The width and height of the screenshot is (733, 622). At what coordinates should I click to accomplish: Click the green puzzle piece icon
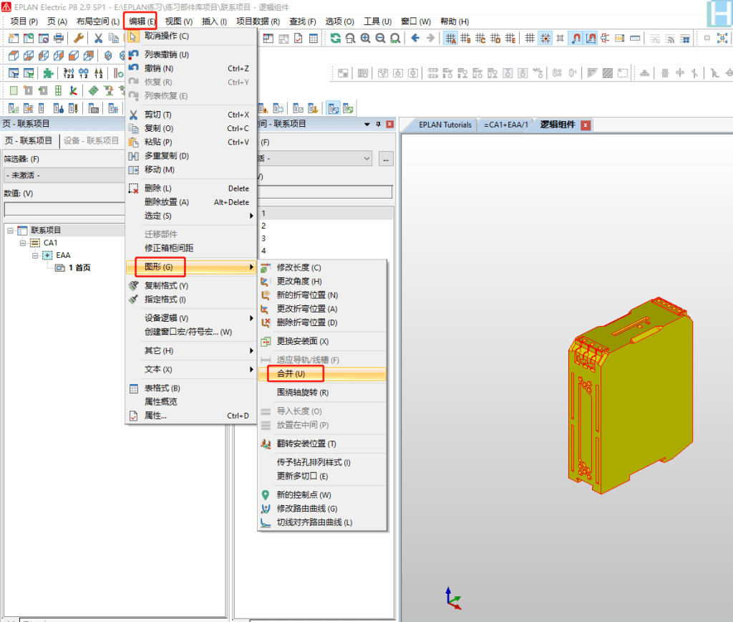coord(48,72)
